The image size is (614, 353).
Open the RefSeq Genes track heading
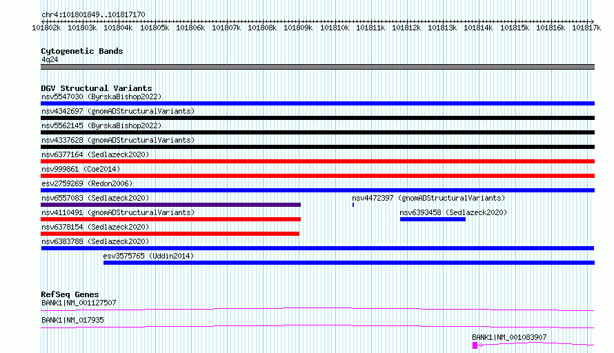point(70,294)
